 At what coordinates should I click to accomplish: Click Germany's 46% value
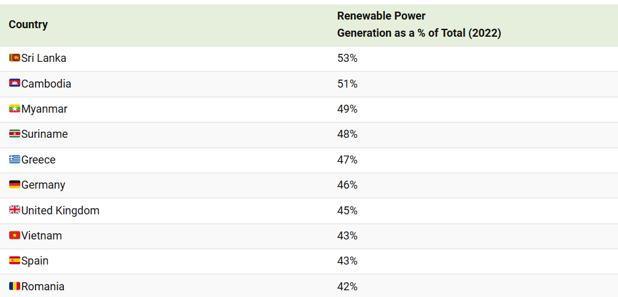(347, 185)
